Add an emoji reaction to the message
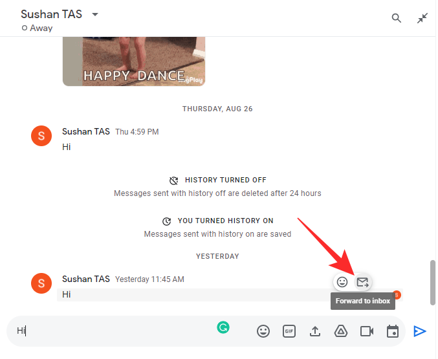The height and width of the screenshot is (359, 438). 342,282
